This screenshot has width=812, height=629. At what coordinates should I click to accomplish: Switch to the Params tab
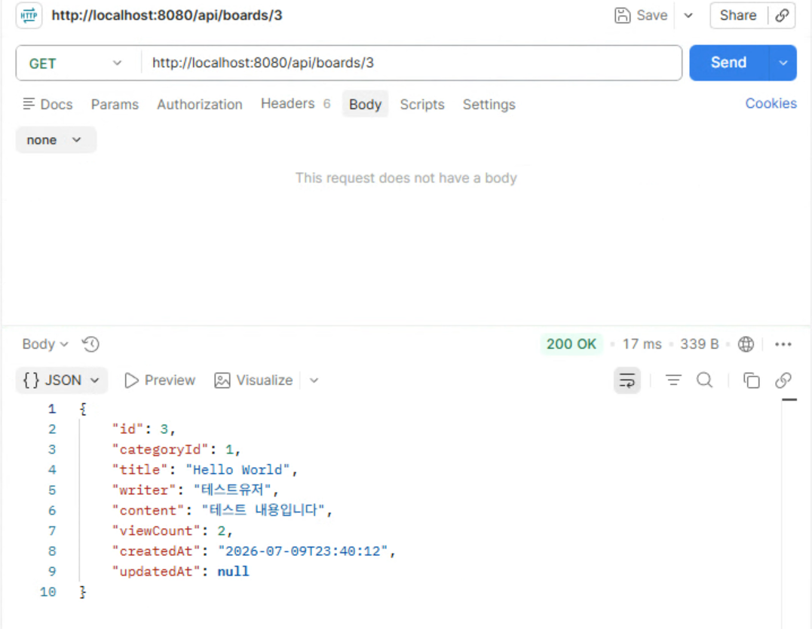coord(115,105)
